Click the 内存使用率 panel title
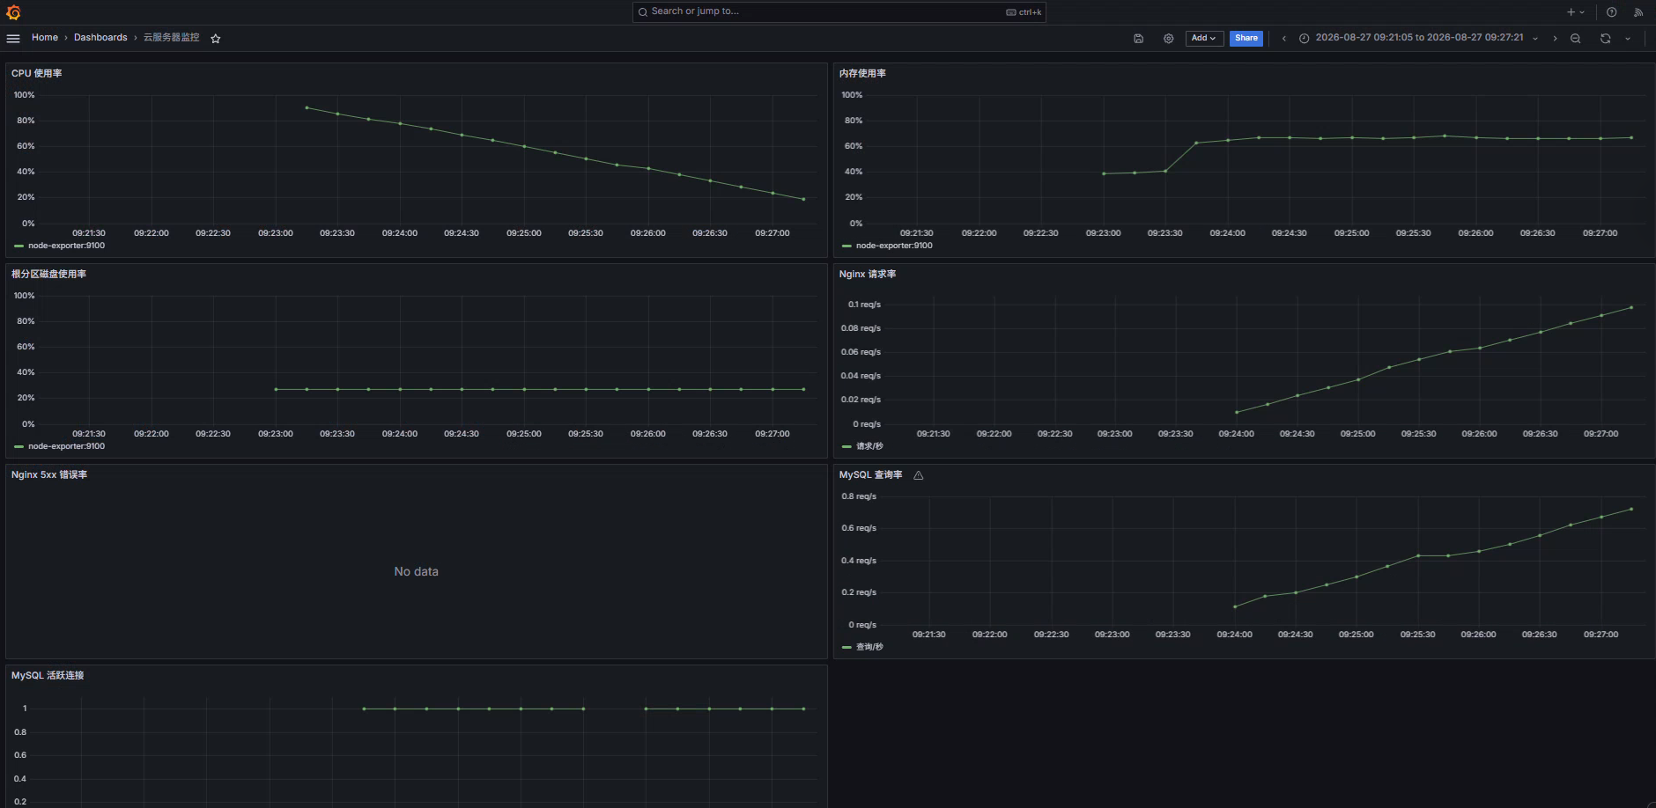The image size is (1656, 808). pos(862,74)
